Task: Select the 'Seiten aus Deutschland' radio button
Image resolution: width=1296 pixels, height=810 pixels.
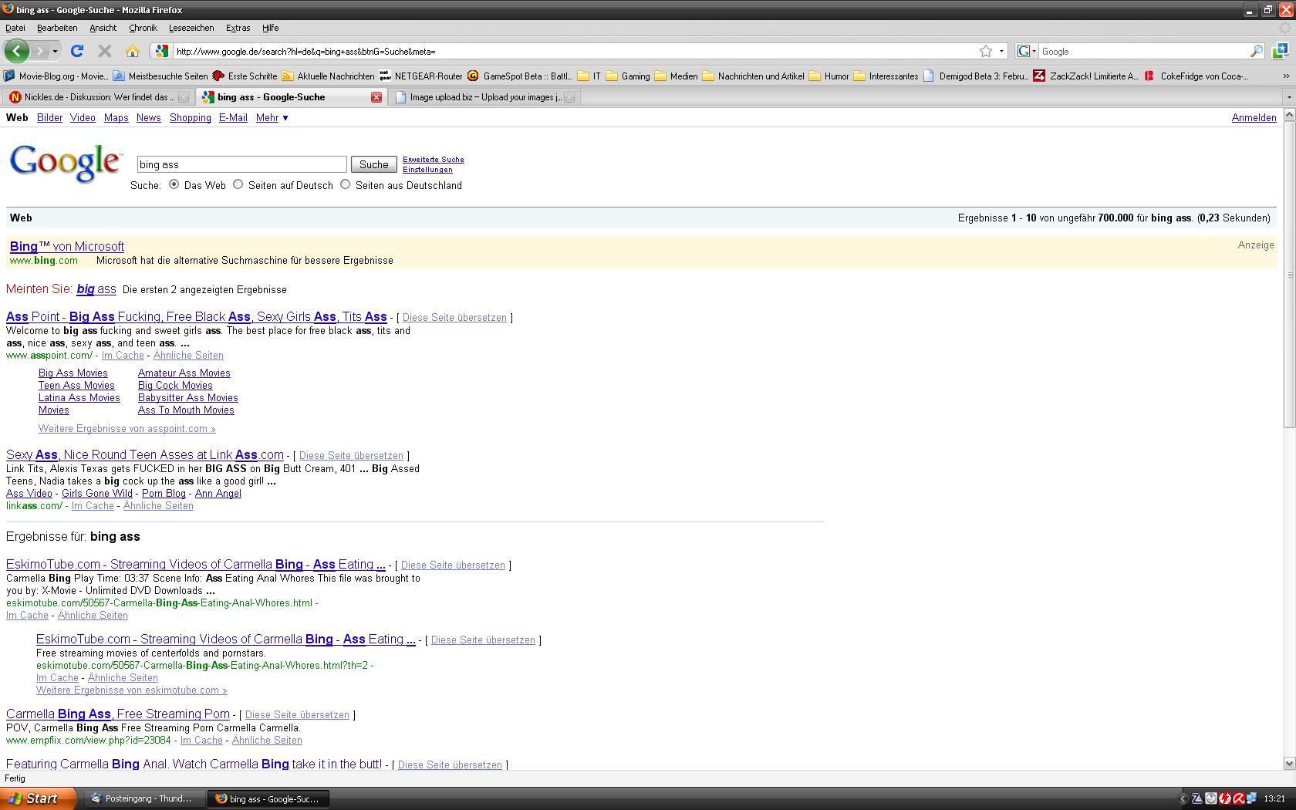Action: point(346,184)
